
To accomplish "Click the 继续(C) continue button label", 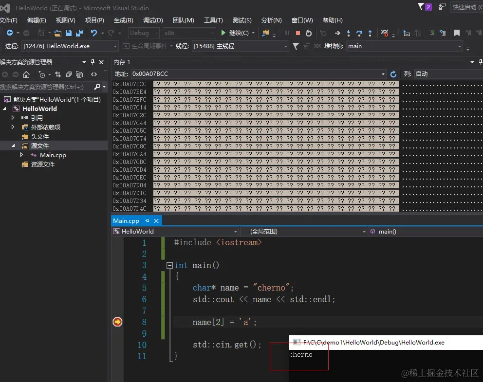I will point(239,33).
